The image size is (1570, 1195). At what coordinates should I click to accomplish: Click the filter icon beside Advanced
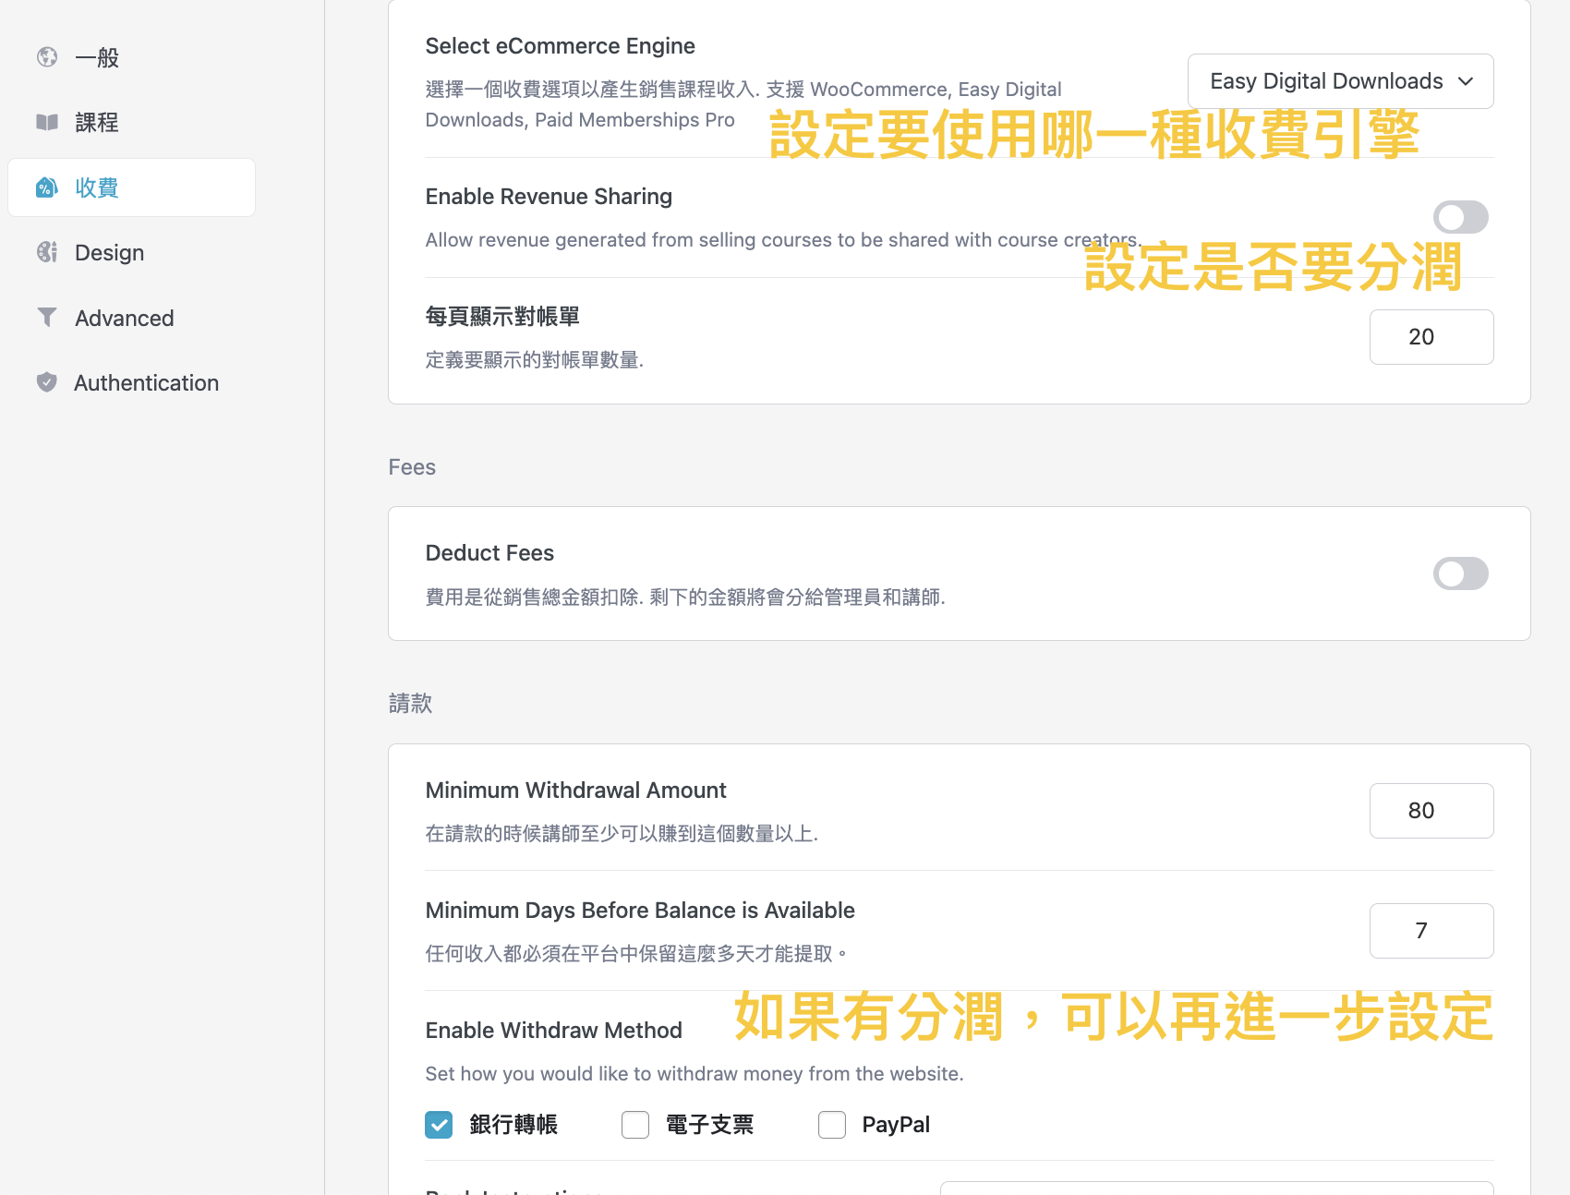coord(47,317)
